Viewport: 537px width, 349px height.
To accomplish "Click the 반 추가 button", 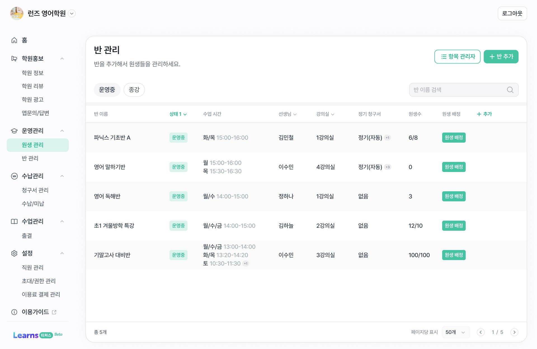I will click(x=501, y=56).
